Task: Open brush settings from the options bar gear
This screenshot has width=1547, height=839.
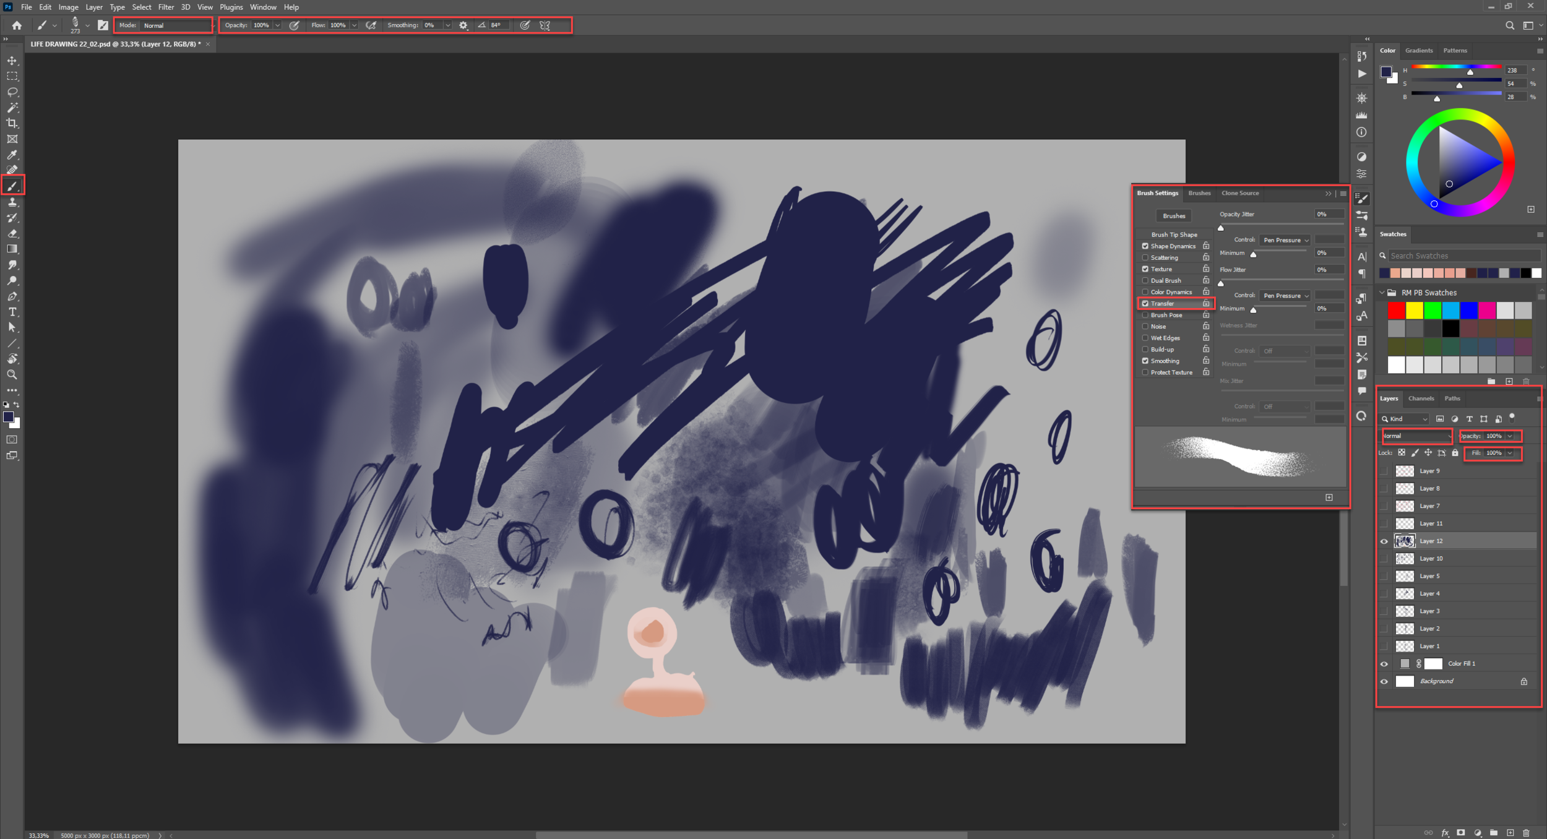Action: pos(463,25)
